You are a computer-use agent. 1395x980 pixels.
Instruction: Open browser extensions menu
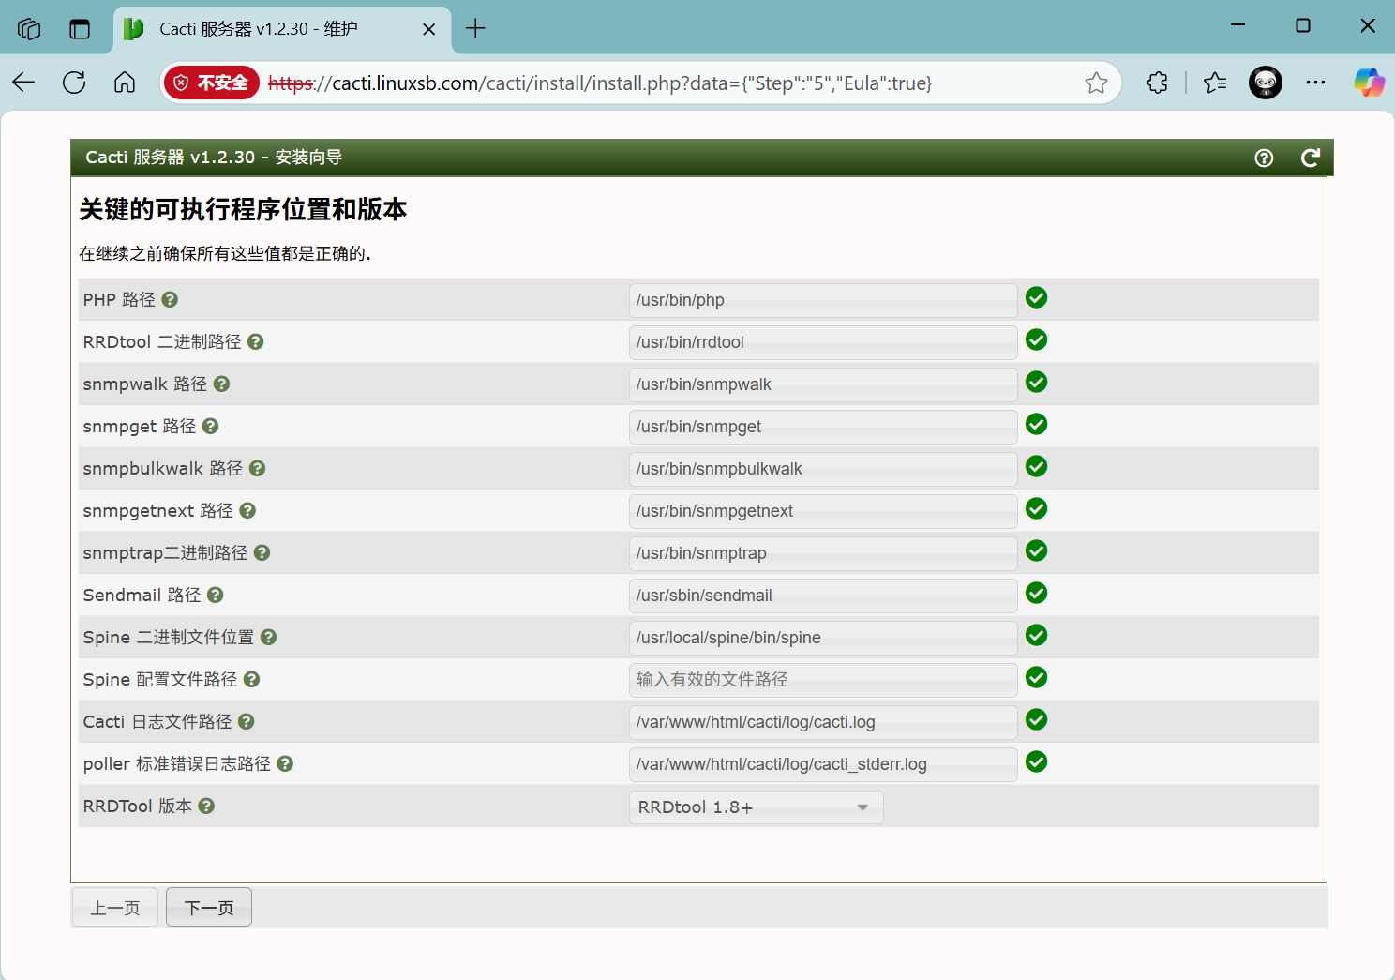[x=1157, y=83]
